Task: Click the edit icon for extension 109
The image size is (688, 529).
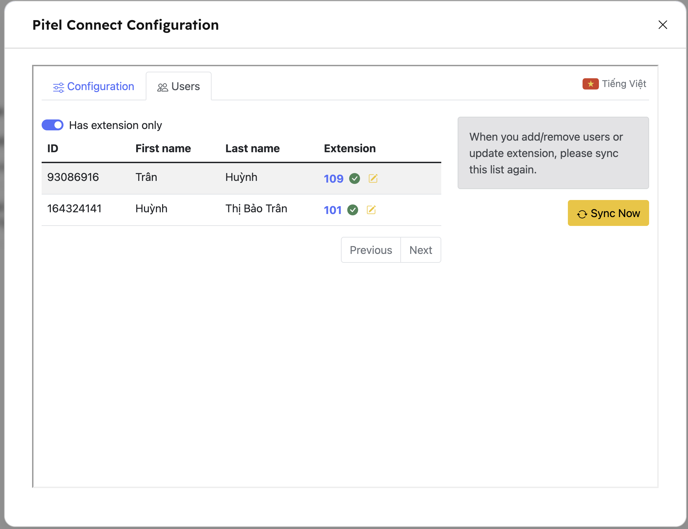Action: click(x=373, y=178)
